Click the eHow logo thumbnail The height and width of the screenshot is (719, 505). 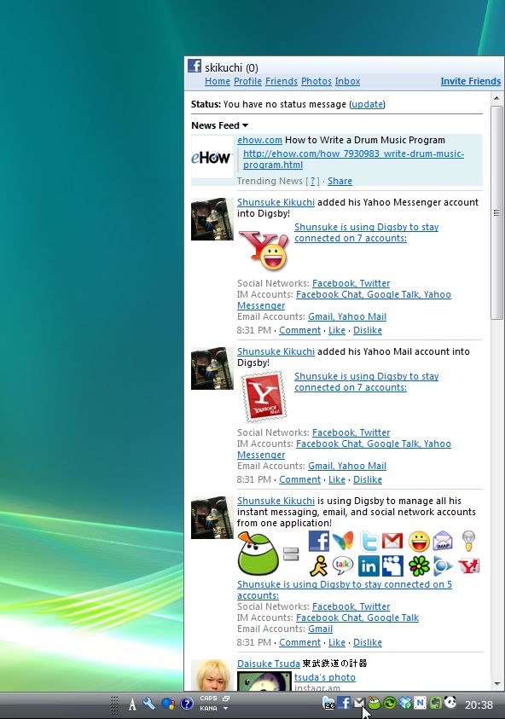(x=212, y=157)
